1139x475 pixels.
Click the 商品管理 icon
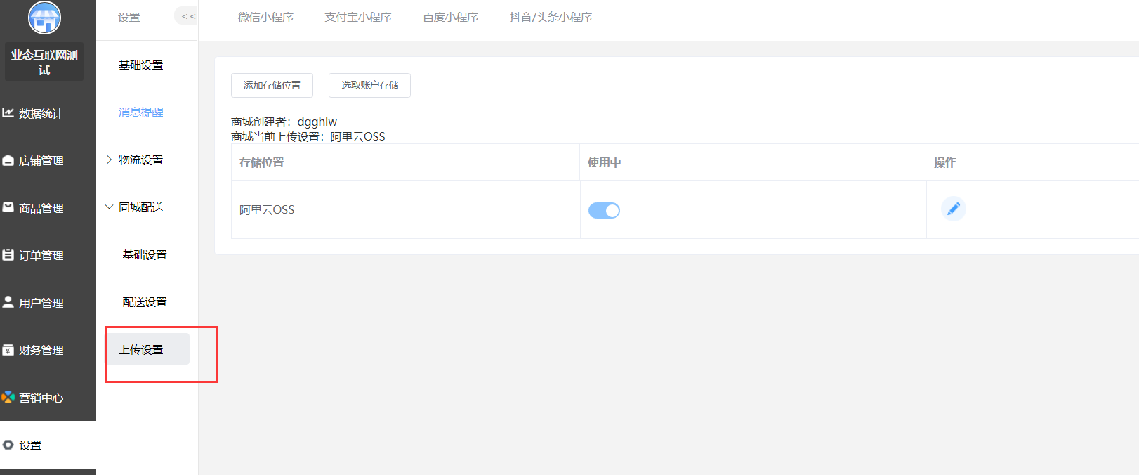(x=8, y=207)
